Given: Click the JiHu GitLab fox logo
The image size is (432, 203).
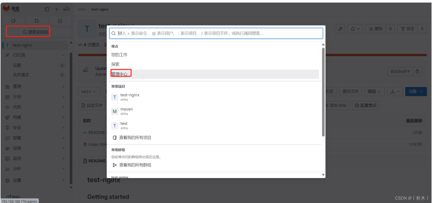Looking at the screenshot, I should coord(6,9).
